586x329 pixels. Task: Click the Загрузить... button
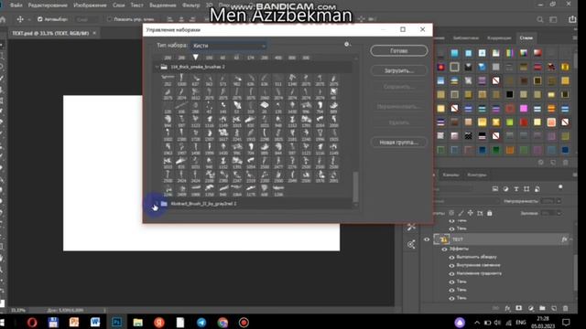click(x=399, y=70)
